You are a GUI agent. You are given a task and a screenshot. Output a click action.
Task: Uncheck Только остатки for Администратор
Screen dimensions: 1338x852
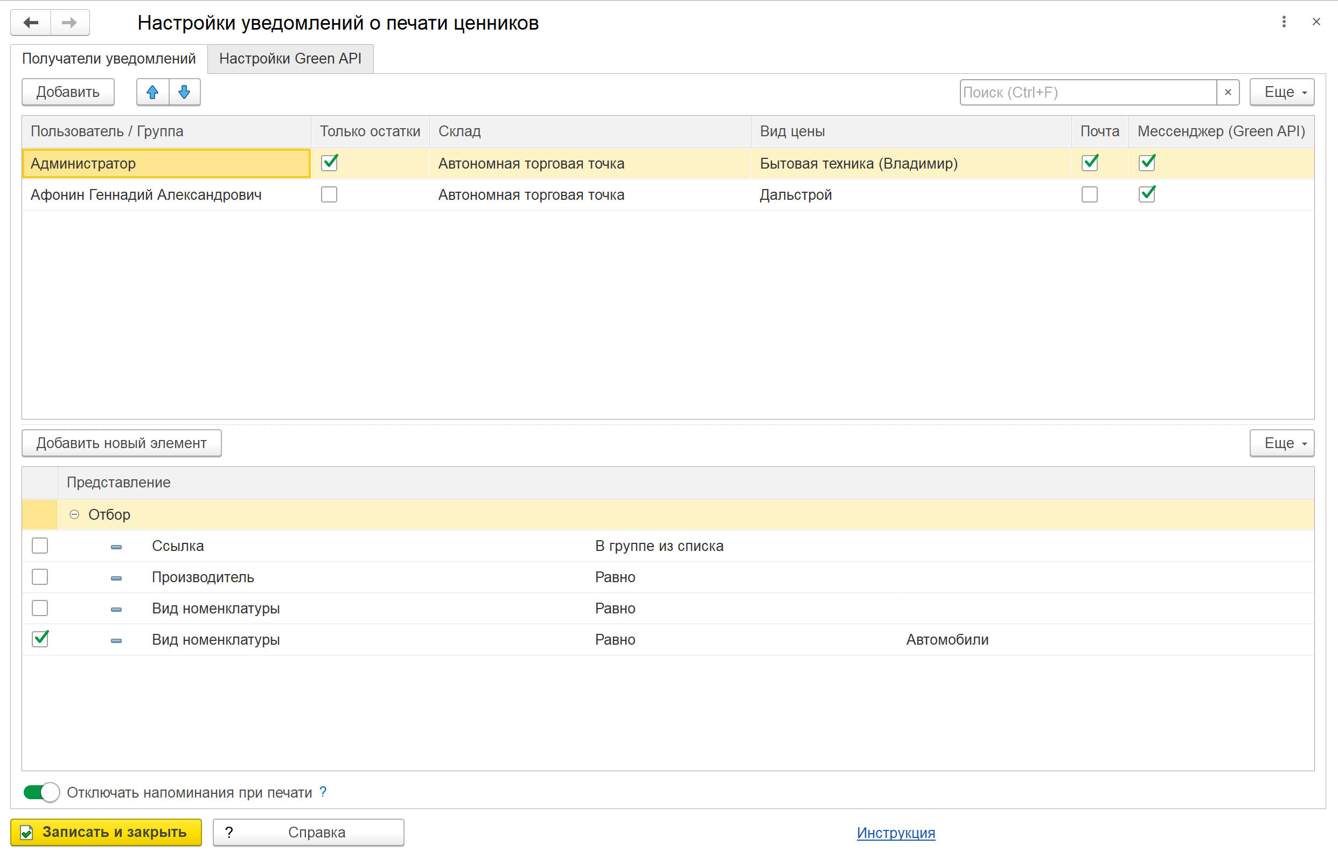coord(330,163)
